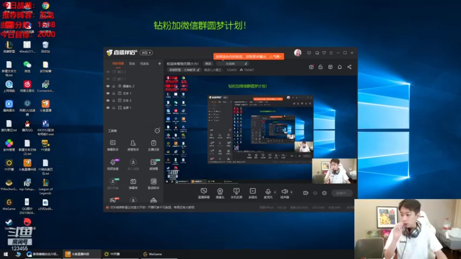Expand the microphone volume arrow
This screenshot has height=259, width=461.
[275, 192]
